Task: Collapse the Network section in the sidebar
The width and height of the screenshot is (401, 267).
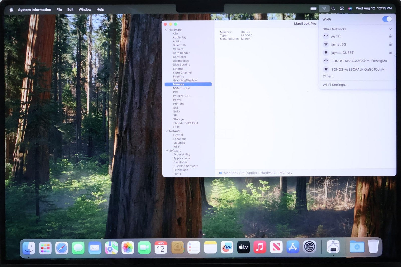Action: tap(167, 131)
